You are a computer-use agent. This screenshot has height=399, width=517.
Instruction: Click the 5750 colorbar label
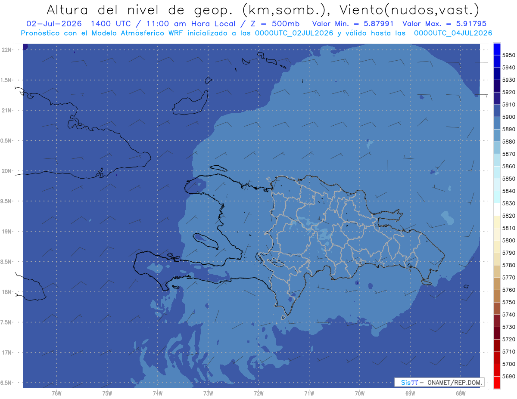coord(509,302)
